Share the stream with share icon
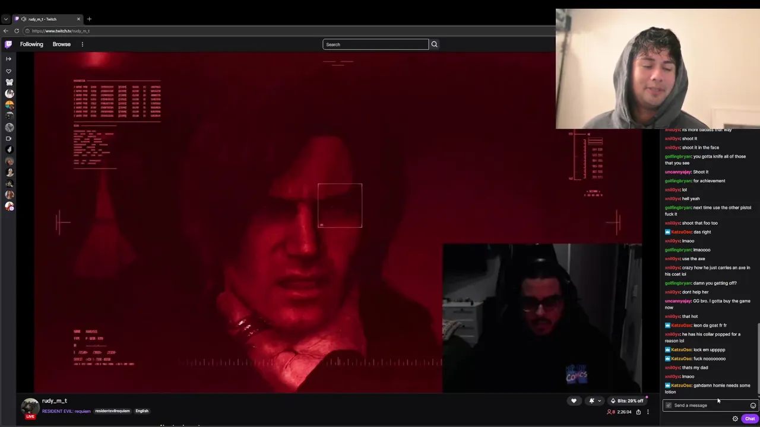Viewport: 760px width, 427px height. coord(638,412)
